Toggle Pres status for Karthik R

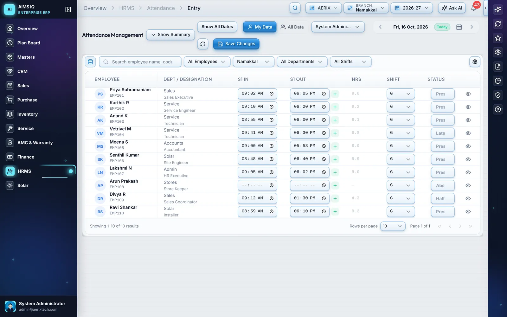tap(443, 107)
